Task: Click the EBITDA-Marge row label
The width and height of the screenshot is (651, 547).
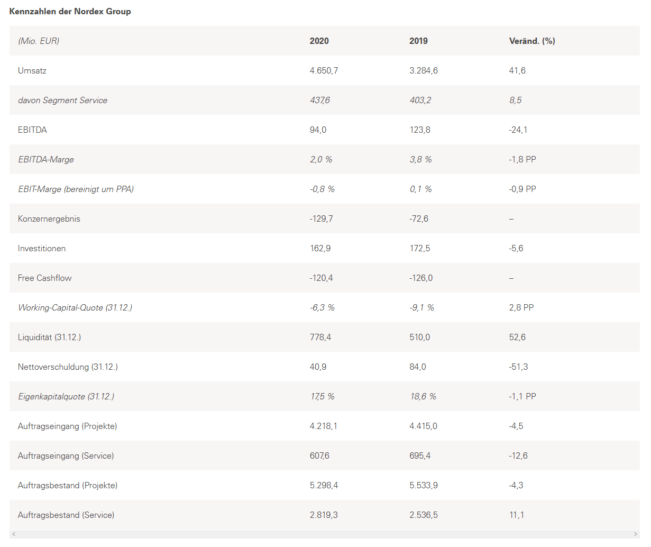Action: point(45,159)
